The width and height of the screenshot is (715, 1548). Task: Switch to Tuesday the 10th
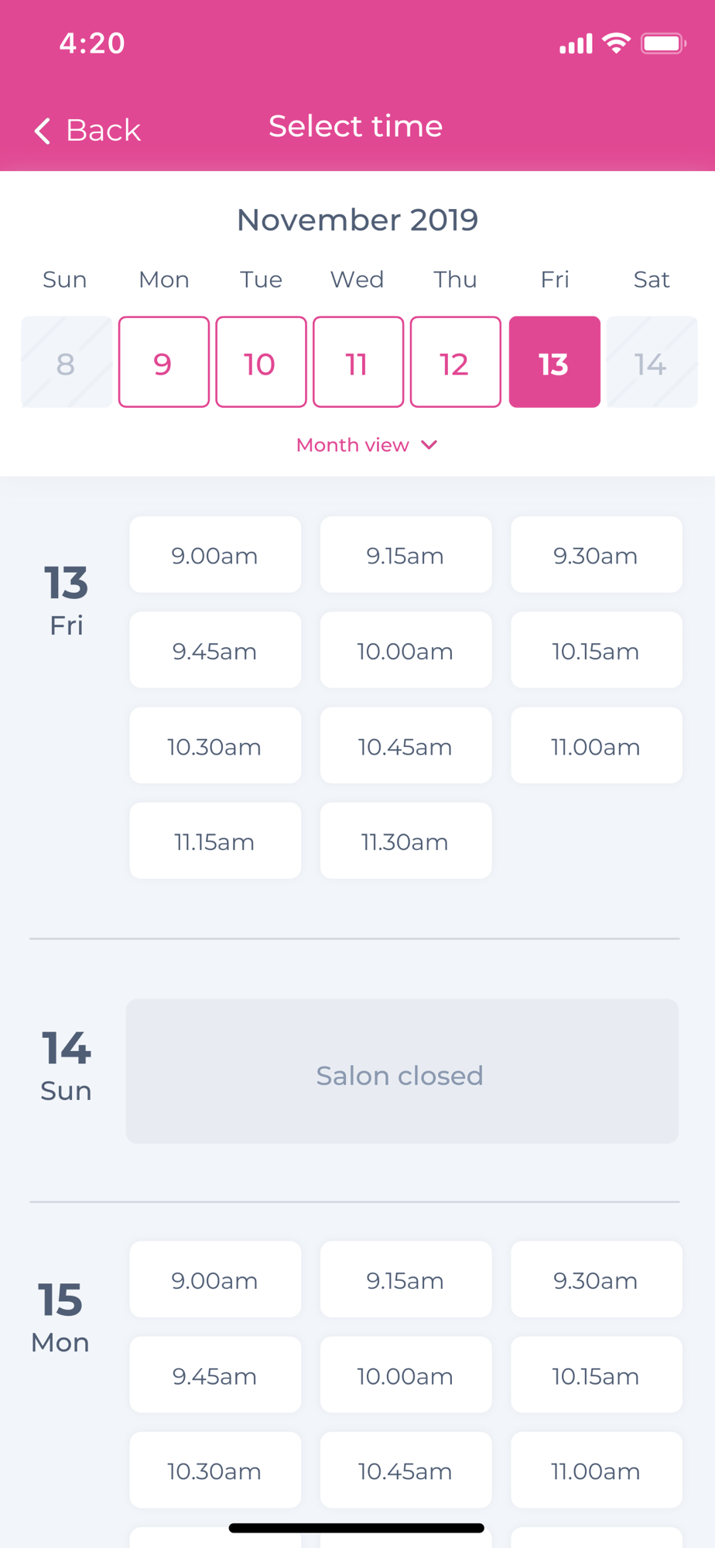pos(261,362)
